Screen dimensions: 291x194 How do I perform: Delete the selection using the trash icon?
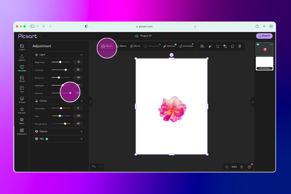[x=240, y=46]
